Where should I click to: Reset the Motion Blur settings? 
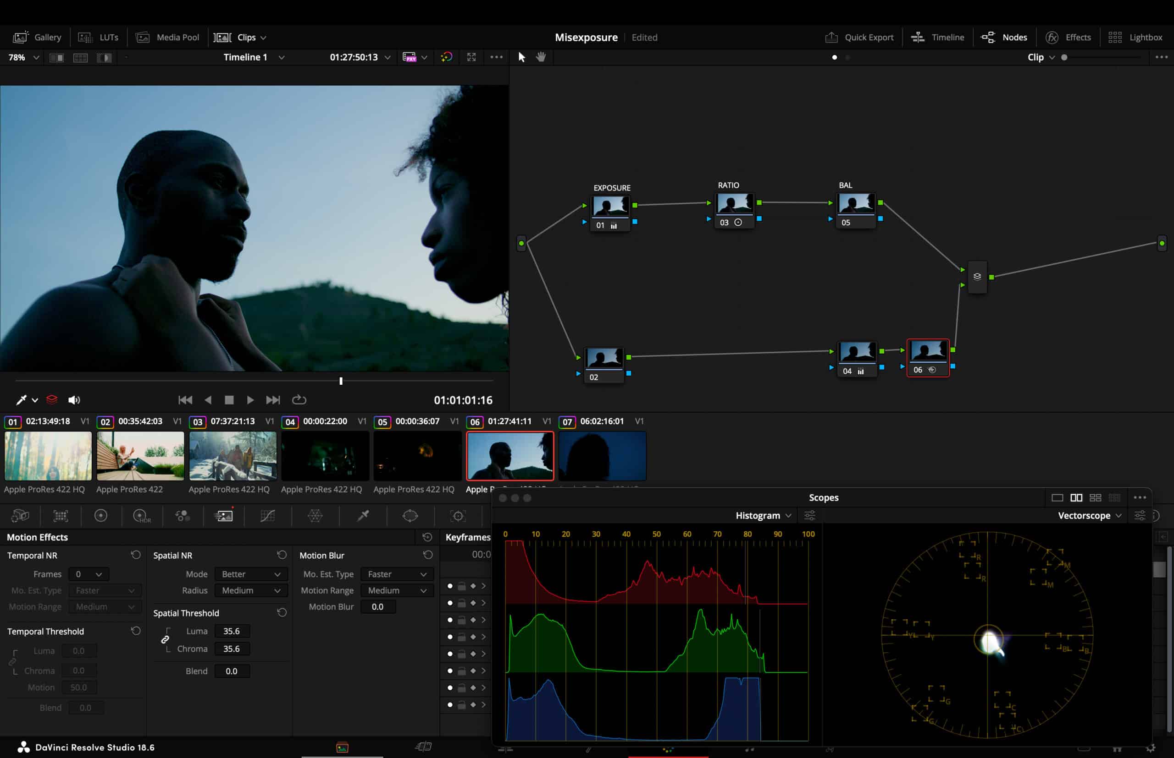pos(428,555)
